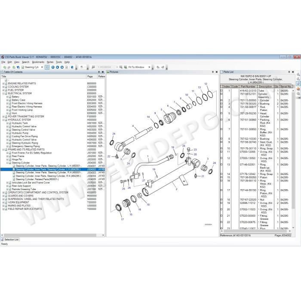Check the box for index 4 Rod, Piston
The height and width of the screenshot is (301, 301).
pos(221,107)
